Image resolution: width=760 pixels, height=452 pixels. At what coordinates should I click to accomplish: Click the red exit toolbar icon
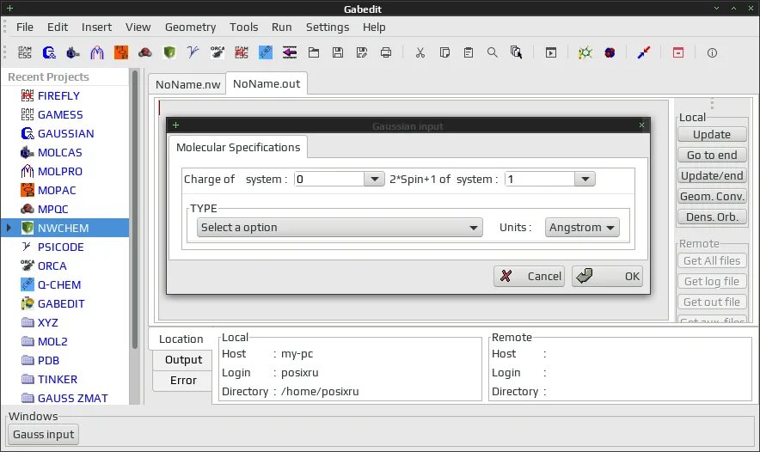coord(678,52)
